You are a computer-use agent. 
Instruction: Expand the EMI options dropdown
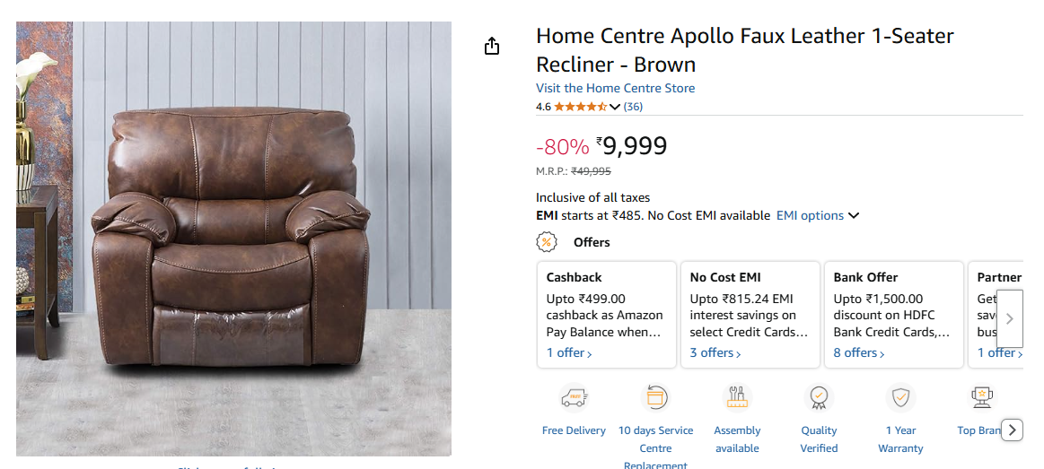[818, 215]
